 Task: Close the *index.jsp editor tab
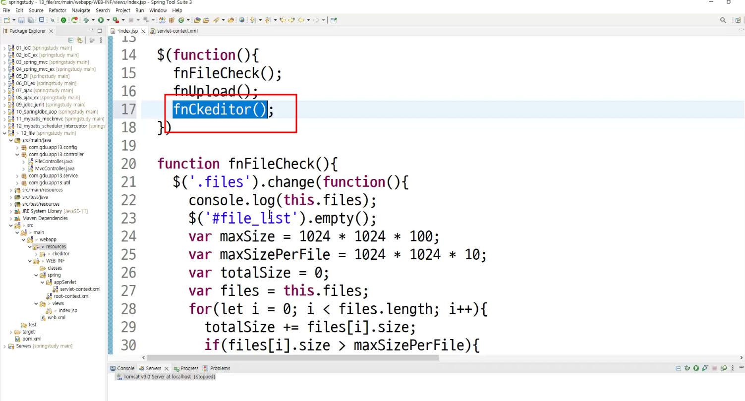143,31
